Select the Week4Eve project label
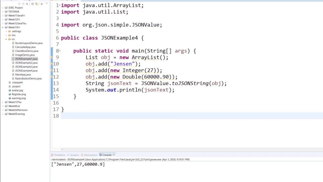The width and height of the screenshot is (323, 182). point(14,106)
